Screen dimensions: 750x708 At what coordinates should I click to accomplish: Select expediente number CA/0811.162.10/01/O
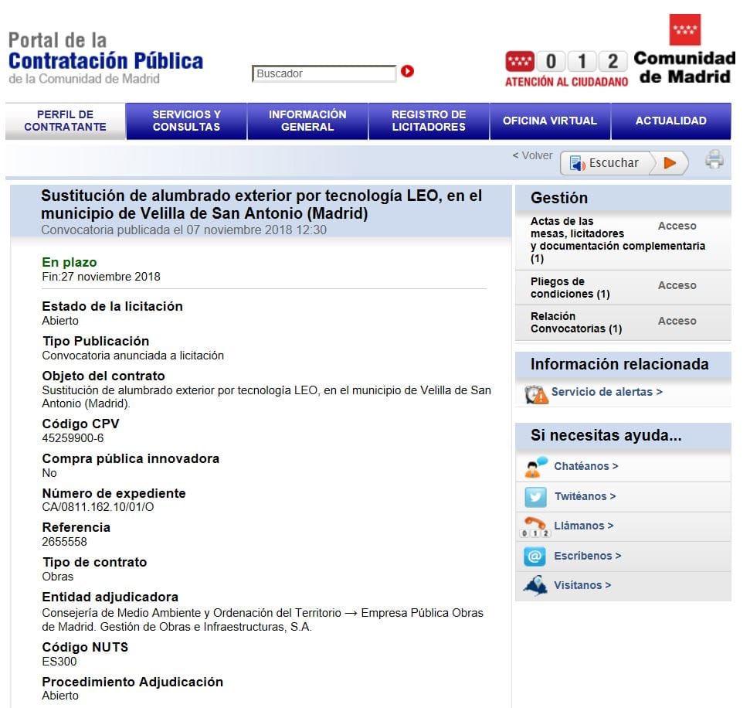coord(98,507)
